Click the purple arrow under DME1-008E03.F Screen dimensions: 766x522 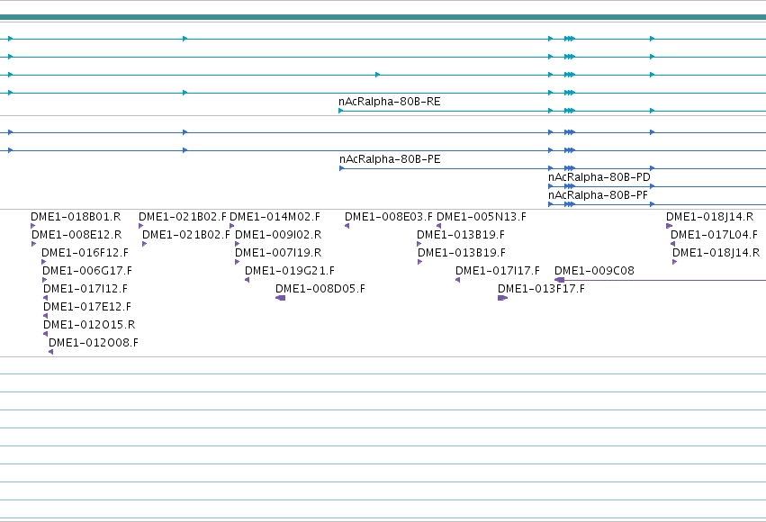347,226
